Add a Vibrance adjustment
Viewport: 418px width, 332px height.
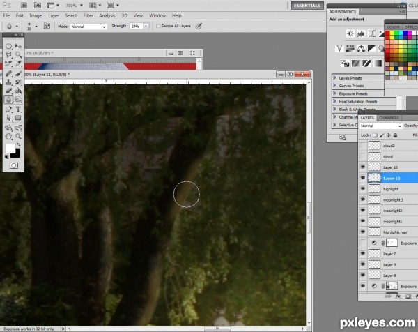coord(339,49)
